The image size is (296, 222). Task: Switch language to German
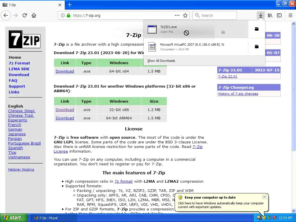[x=15, y=129]
